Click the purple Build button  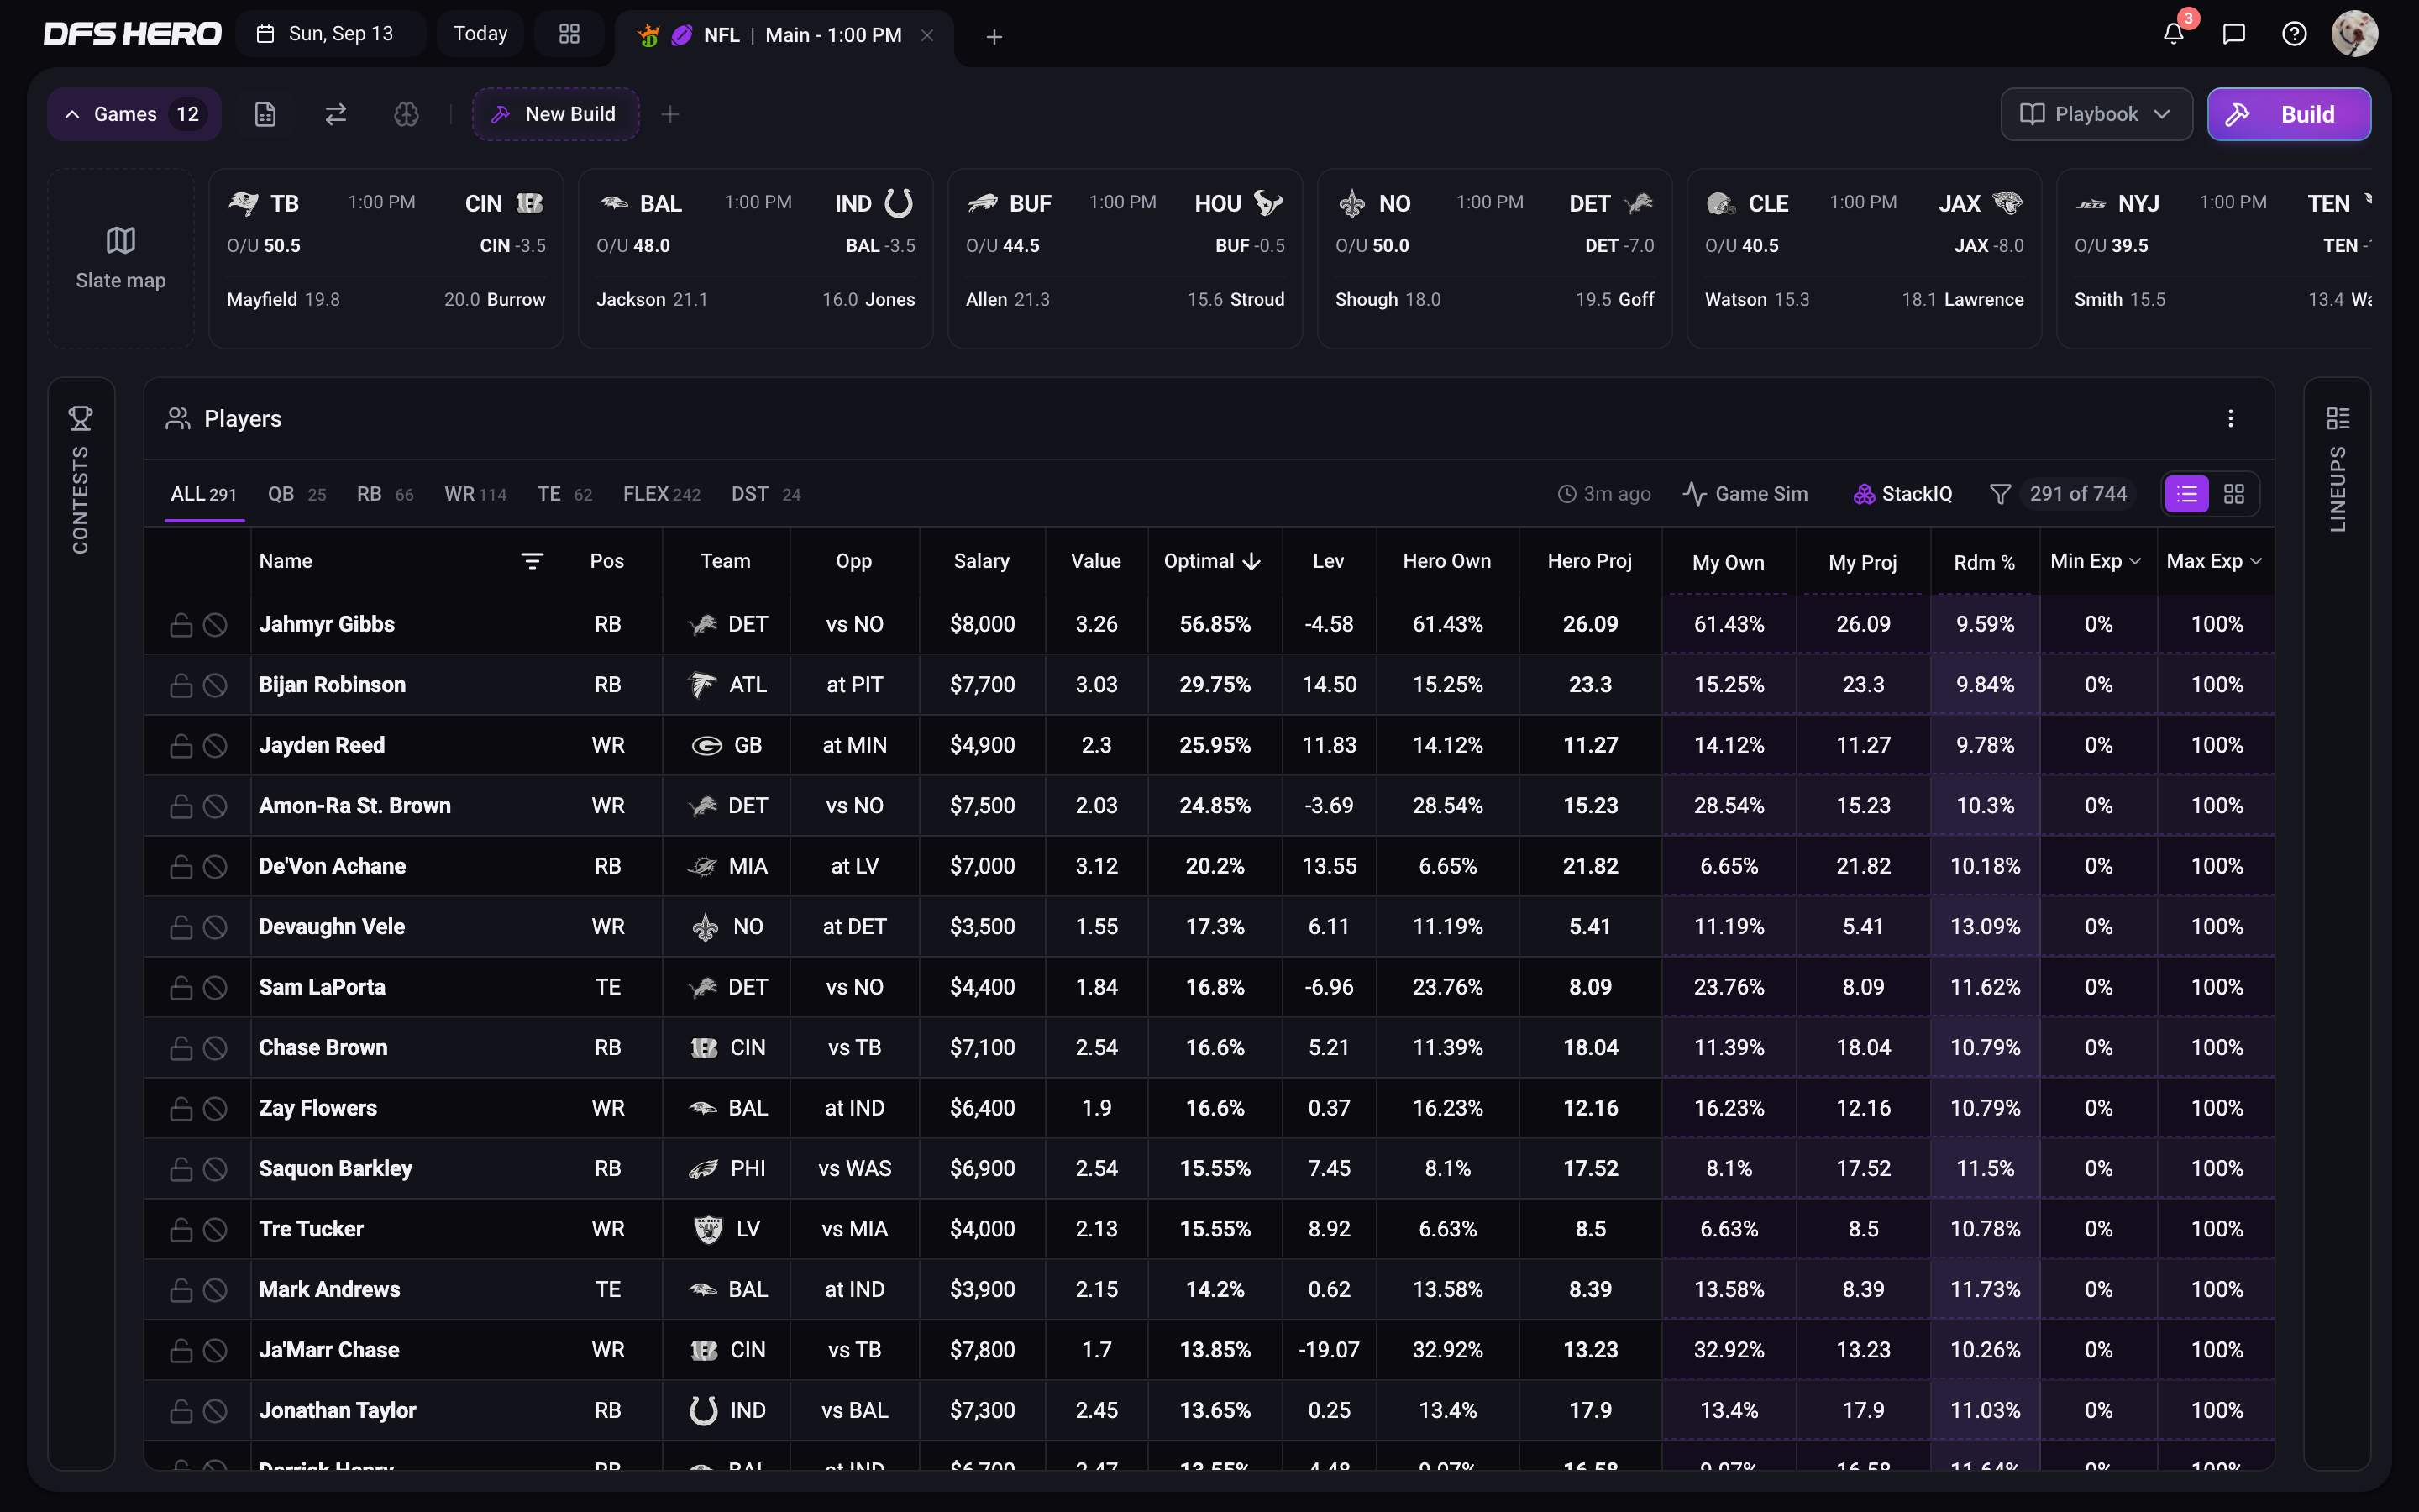[2288, 114]
